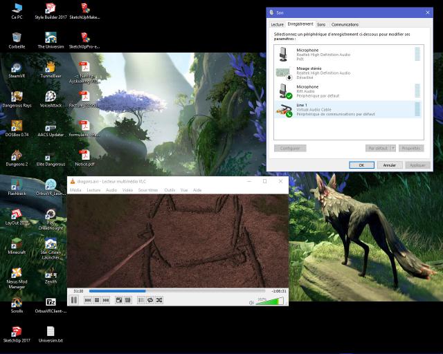Viewport: 443px width, 354px height.
Task: Select the SteamVR desktop shortcut
Action: (x=17, y=70)
